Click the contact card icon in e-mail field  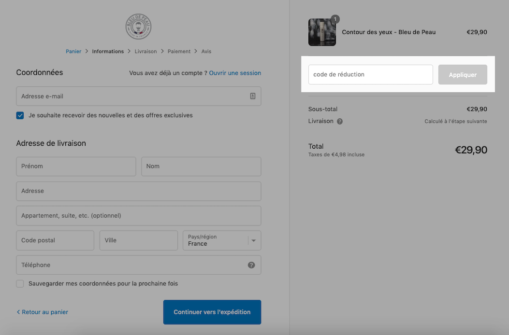click(252, 96)
